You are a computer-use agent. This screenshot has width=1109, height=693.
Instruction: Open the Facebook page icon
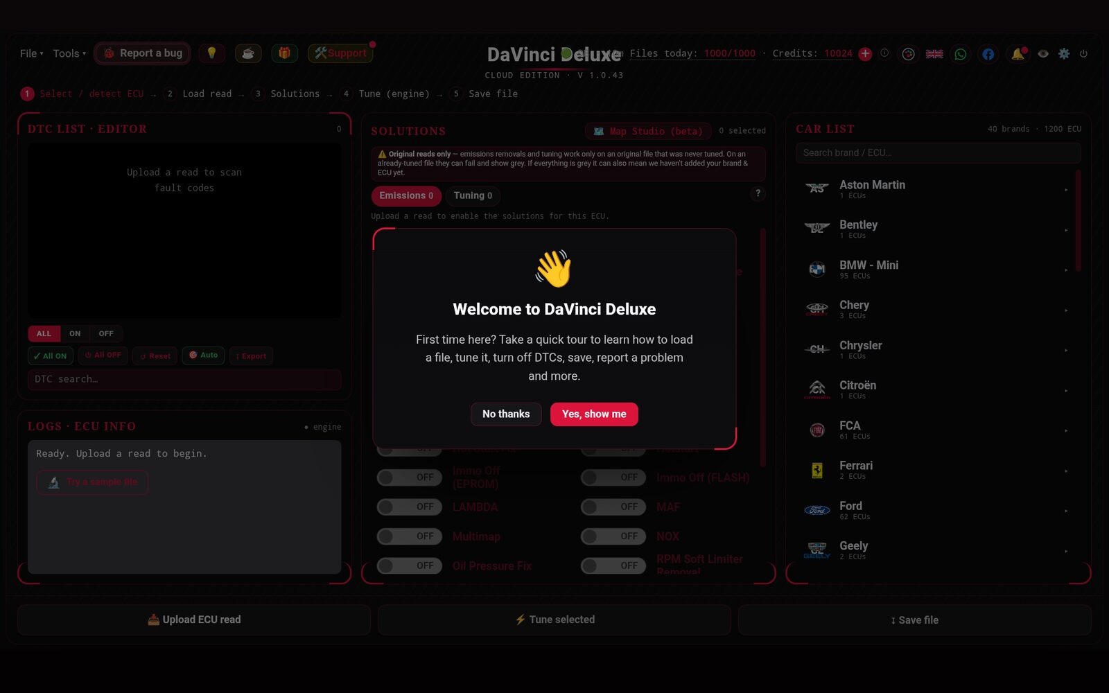point(988,54)
